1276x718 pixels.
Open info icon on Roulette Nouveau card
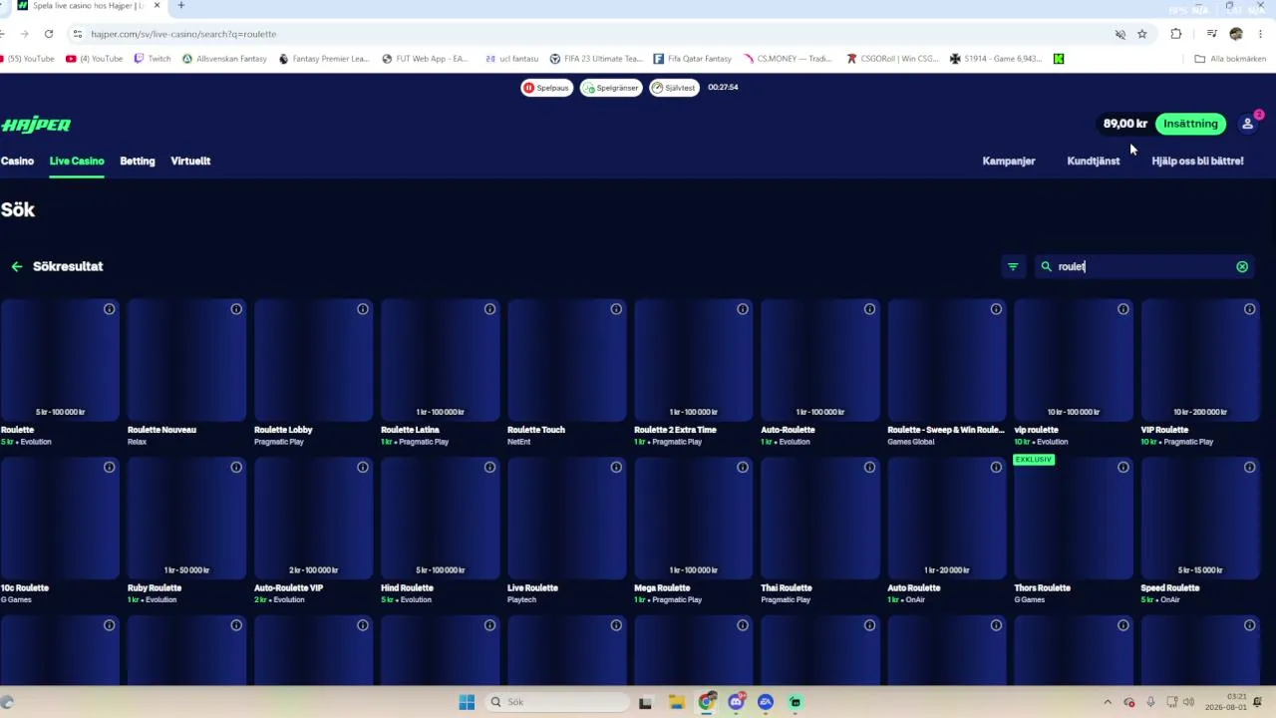236,309
